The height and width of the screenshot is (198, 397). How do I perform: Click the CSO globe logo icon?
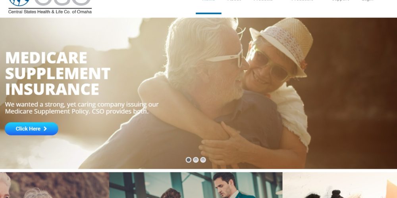(x=19, y=2)
